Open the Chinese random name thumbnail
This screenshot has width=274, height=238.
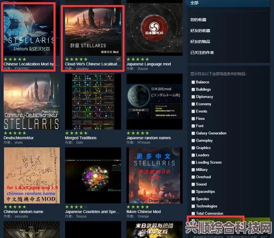point(32,175)
